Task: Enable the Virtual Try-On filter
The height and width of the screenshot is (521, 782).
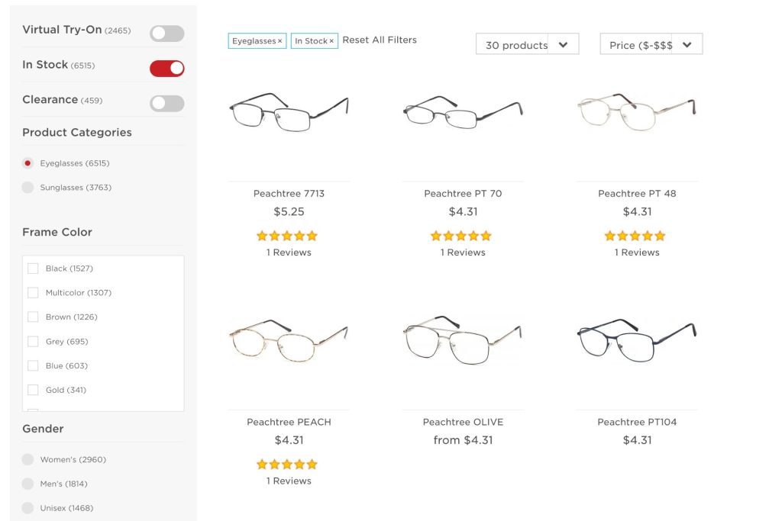Action: click(x=166, y=34)
